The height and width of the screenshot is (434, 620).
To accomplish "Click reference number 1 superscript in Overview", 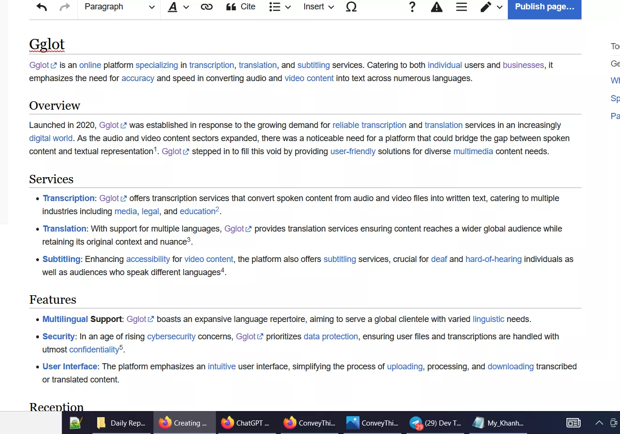I will [155, 149].
